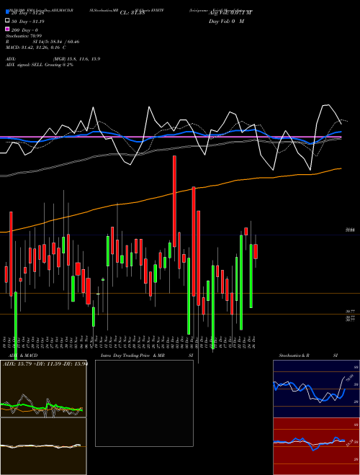Click the blue 20 Day EMA legend swatch
This screenshot has height=475, width=360.
[7, 12]
